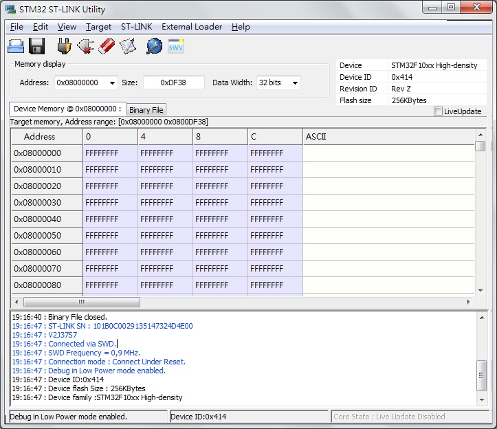Click the log pane scroll up arrow
Screen dimensions: 497x429
tap(481, 318)
